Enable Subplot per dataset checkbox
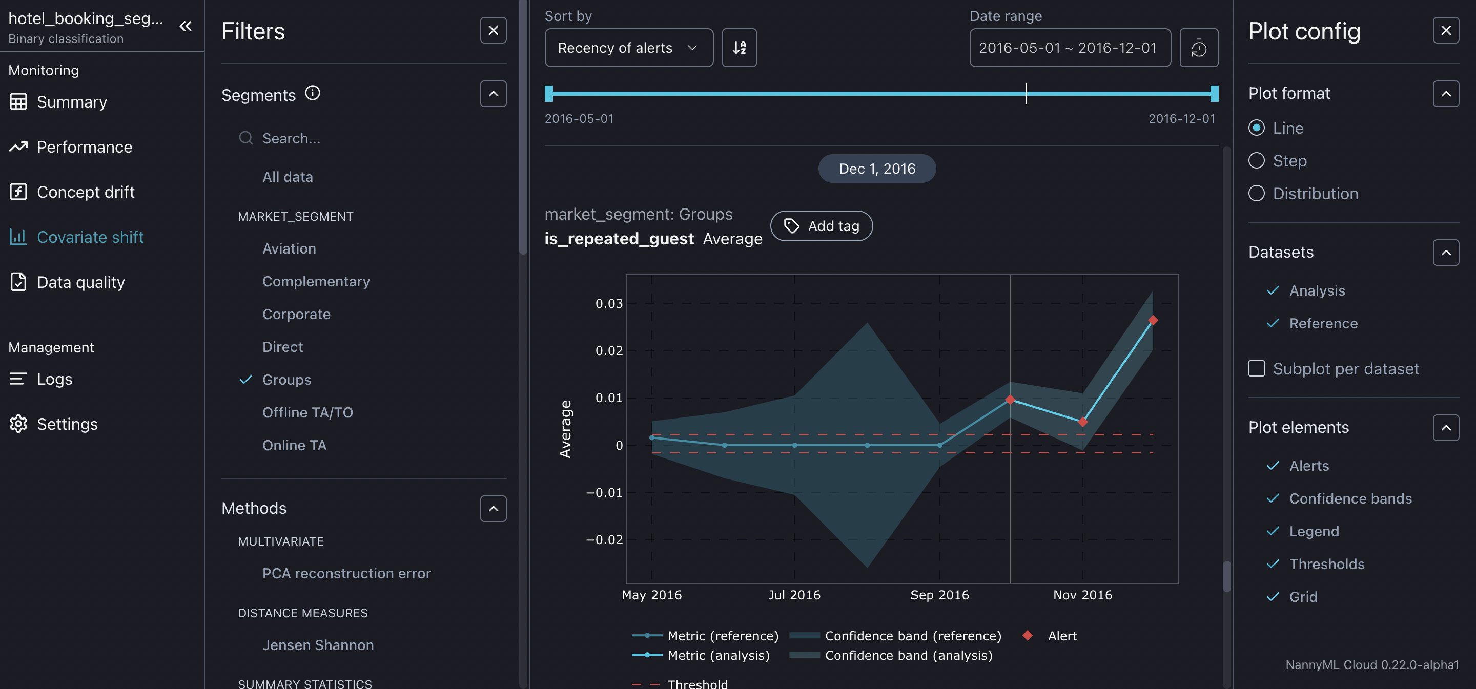Viewport: 1476px width, 689px height. [1257, 368]
